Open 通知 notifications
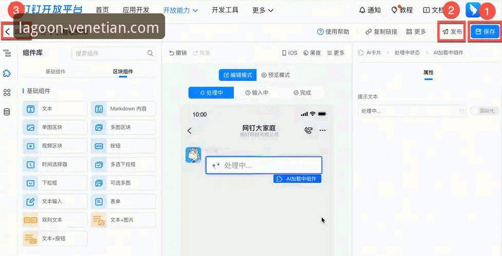502x256 pixels. pos(370,10)
